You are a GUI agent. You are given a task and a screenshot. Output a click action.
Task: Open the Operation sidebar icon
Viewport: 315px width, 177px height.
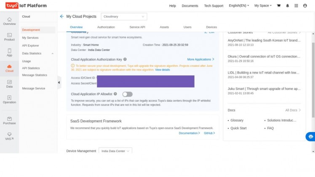click(9, 99)
